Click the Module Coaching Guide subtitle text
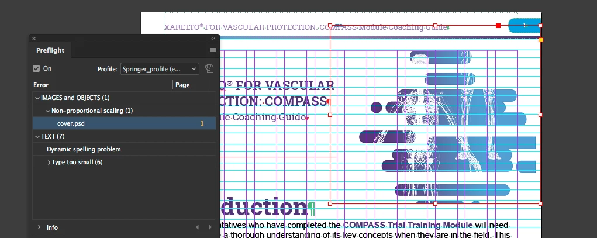The image size is (597, 238). (263, 118)
